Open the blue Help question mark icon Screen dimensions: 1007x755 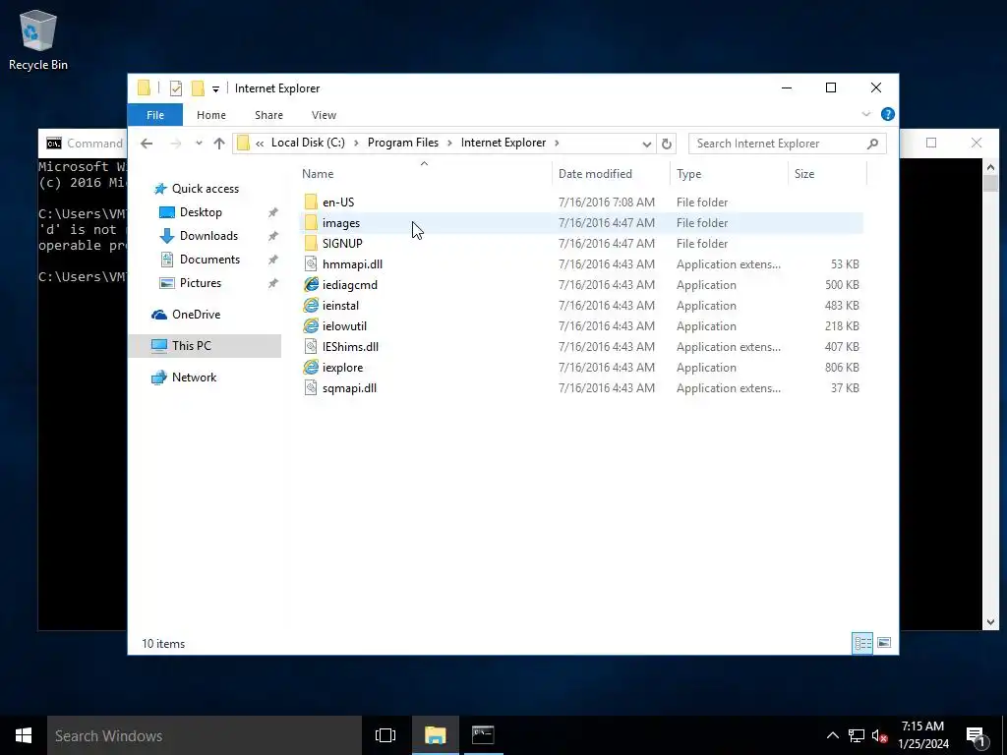coord(888,114)
